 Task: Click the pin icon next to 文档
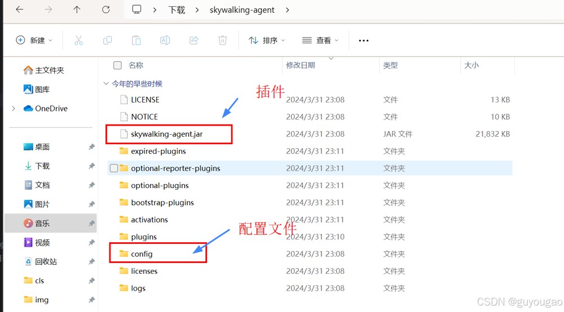[91, 185]
